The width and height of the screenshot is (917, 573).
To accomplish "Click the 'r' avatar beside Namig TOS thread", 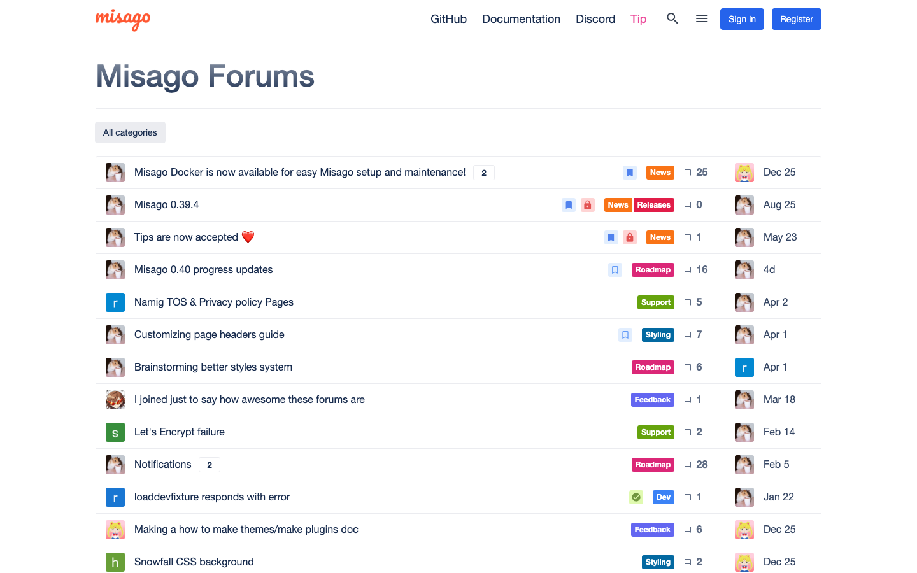I will click(115, 302).
